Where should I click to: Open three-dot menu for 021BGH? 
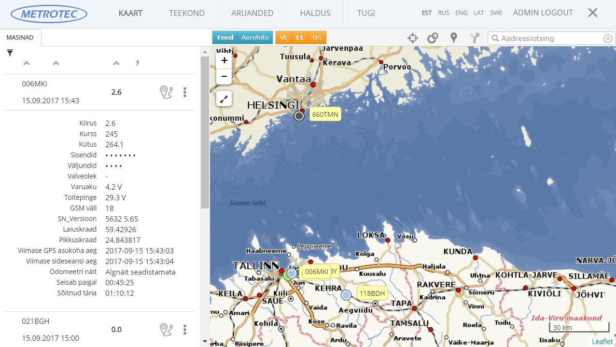pyautogui.click(x=185, y=330)
